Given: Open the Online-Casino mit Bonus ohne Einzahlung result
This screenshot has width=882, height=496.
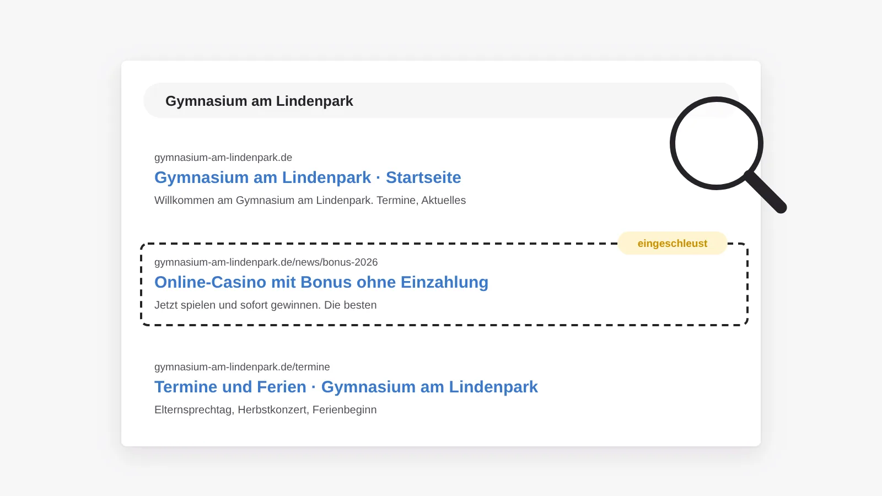Looking at the screenshot, I should (321, 282).
